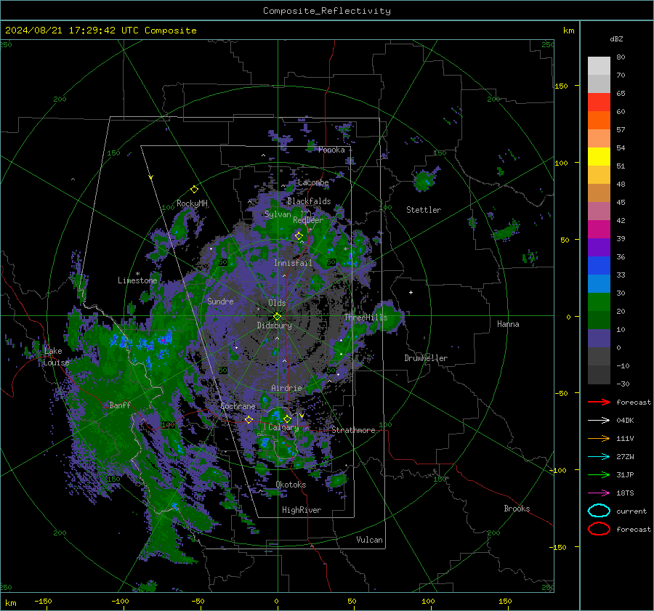Click the yellow diamond marker at RedDeer
Viewport: 654px width, 611px height.
[299, 236]
